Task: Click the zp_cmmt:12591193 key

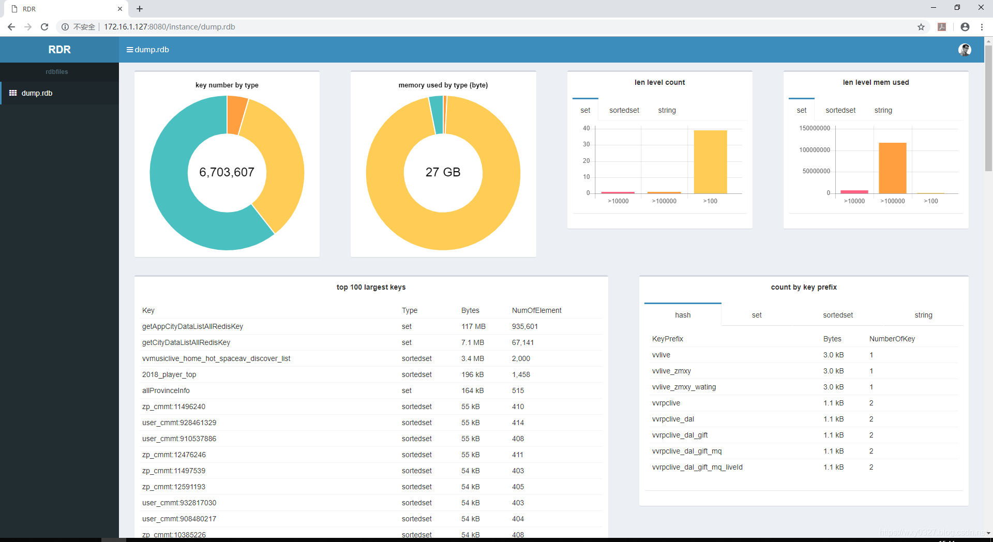Action: (174, 487)
